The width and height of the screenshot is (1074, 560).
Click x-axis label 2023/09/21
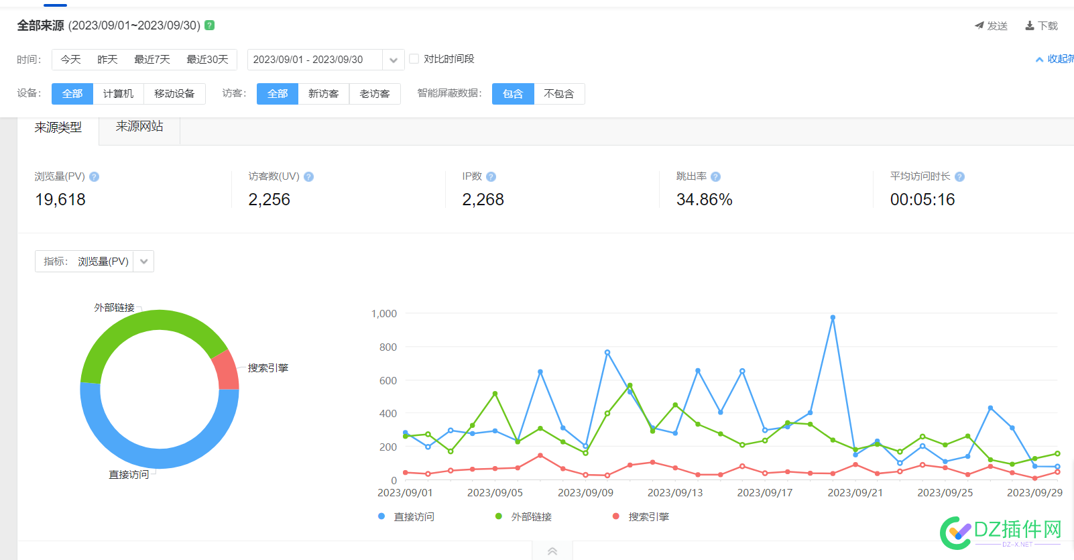coord(855,493)
